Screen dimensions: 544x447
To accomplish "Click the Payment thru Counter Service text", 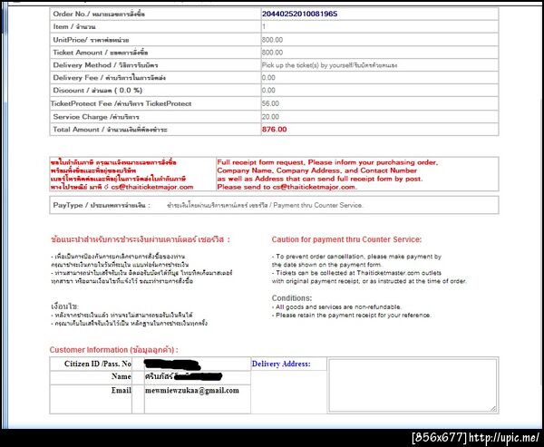I will [318, 205].
